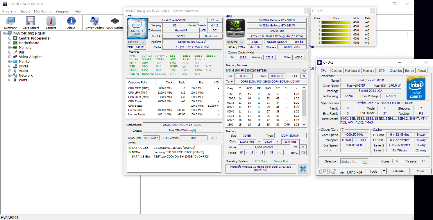Image resolution: width=433 pixels, height=220 pixels.
Task: Launch the Driver Update tool
Action: tap(94, 21)
